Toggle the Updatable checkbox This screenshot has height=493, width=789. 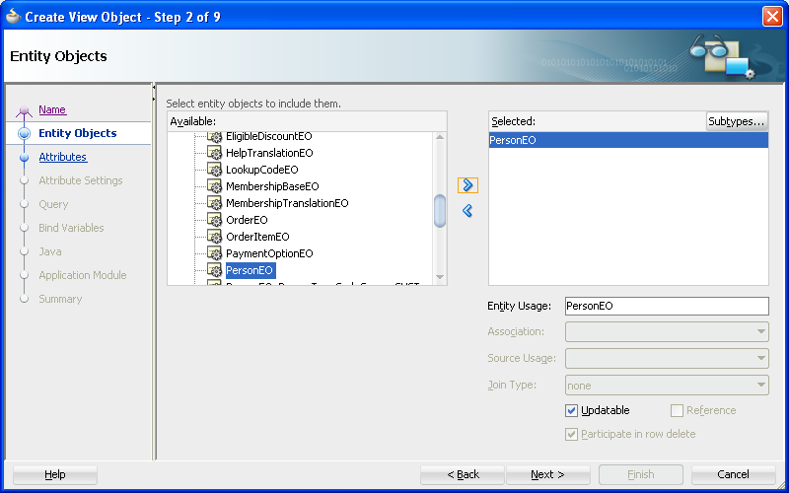571,410
